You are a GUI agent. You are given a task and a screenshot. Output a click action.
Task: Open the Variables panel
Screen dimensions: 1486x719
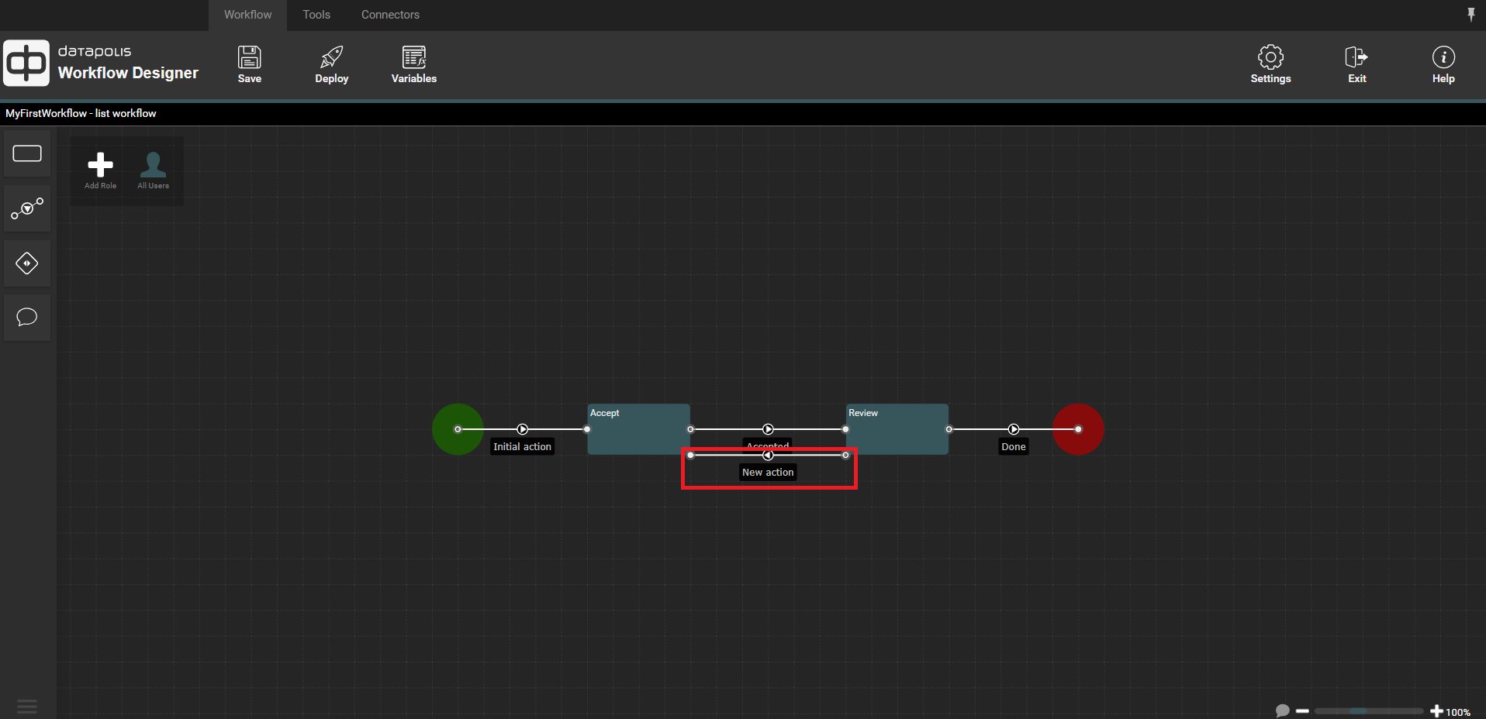[x=413, y=64]
